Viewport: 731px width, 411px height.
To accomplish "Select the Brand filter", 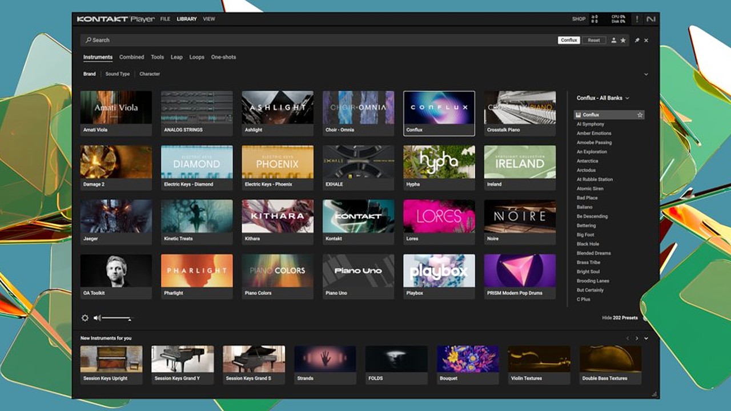I will point(90,74).
